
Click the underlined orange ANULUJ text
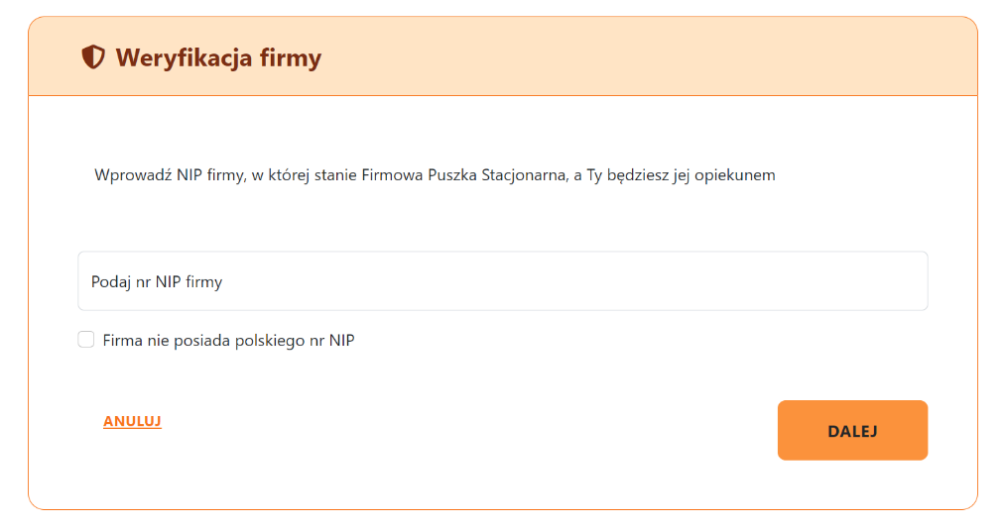click(132, 421)
